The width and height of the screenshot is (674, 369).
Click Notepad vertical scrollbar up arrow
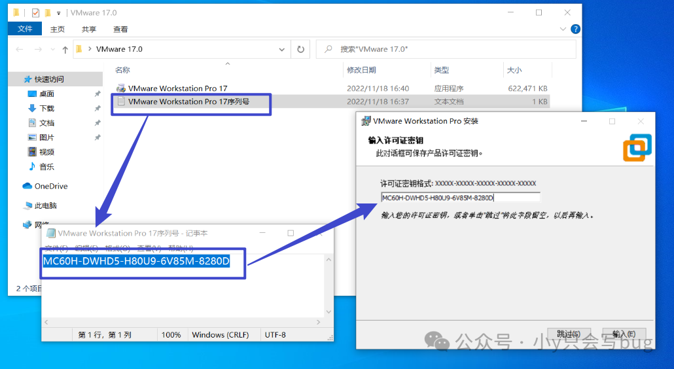(x=328, y=260)
